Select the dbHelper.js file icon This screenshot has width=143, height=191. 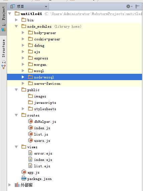point(30,122)
